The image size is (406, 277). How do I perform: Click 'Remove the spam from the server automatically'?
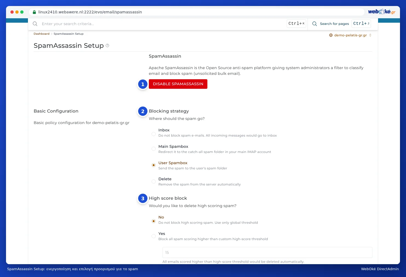(199, 184)
